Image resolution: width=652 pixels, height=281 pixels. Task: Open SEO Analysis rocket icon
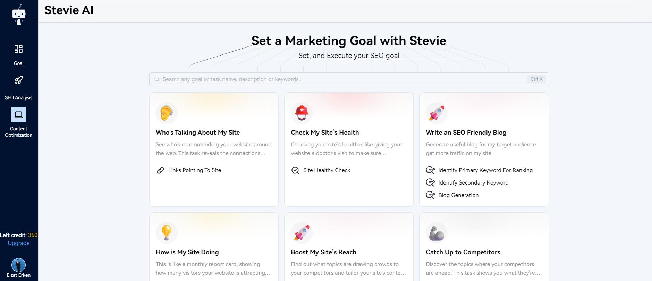coord(18,80)
